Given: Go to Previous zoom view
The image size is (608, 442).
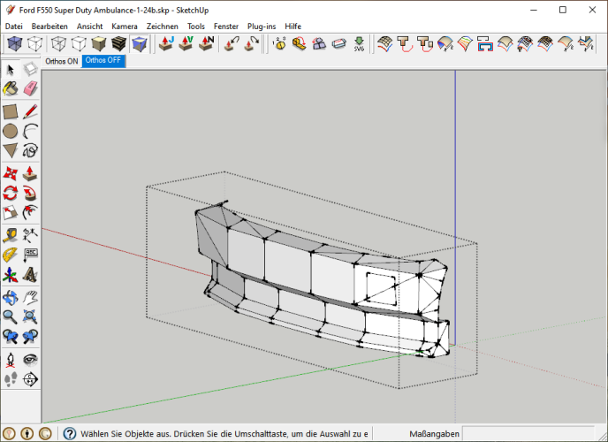Looking at the screenshot, I should click(11, 336).
